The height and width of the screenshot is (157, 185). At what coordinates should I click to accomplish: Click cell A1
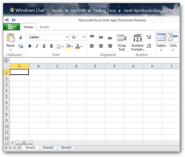[20, 72]
